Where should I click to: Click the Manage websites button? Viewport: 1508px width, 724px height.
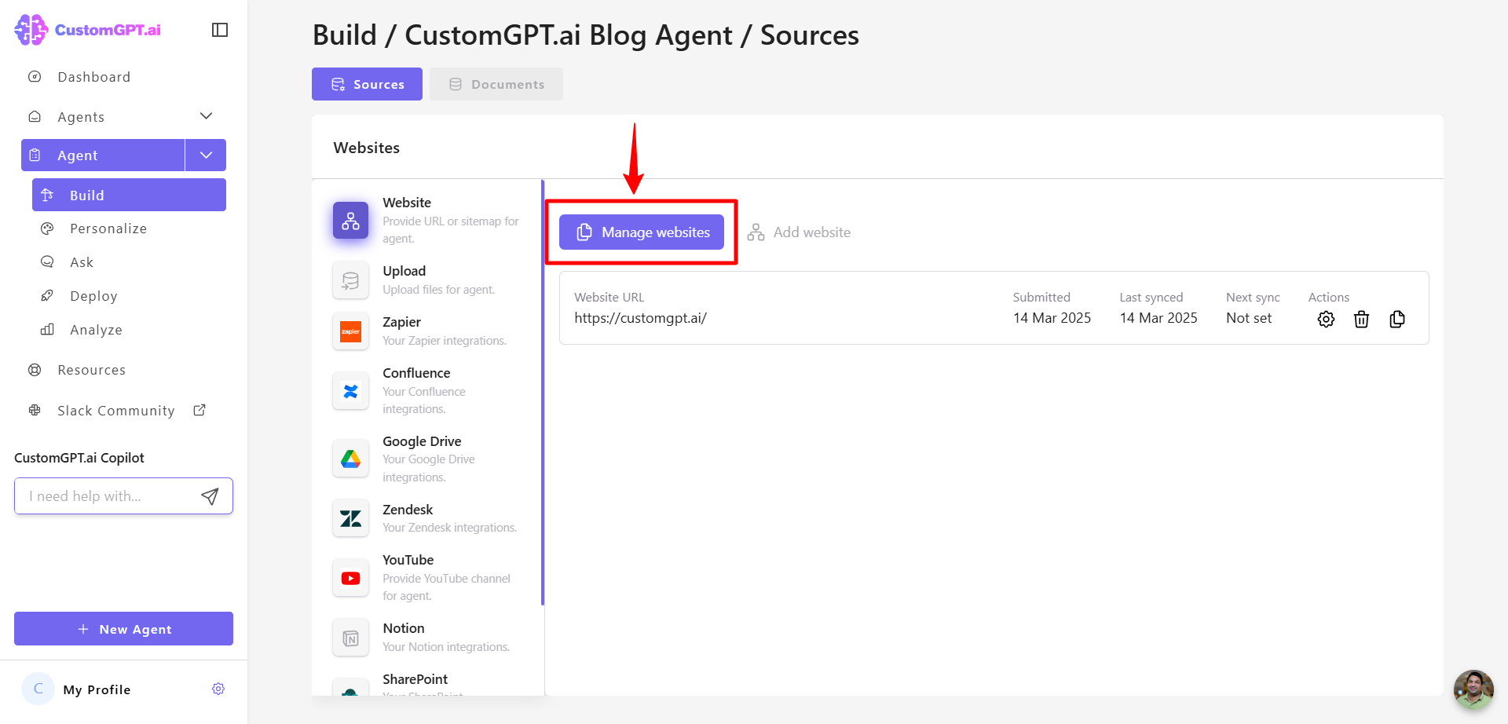point(642,232)
